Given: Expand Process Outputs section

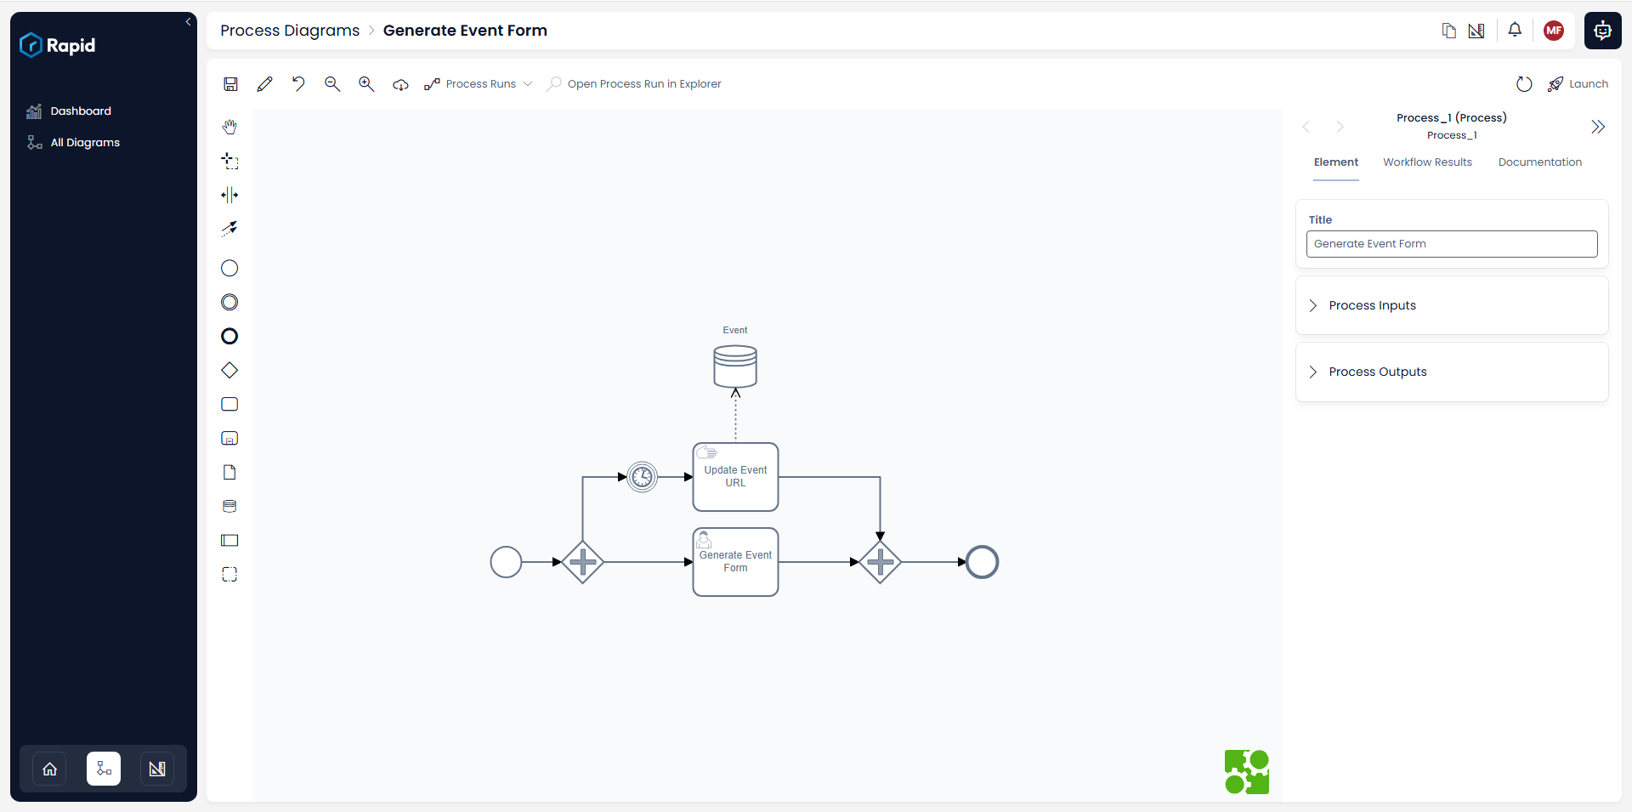Looking at the screenshot, I should tap(1452, 372).
